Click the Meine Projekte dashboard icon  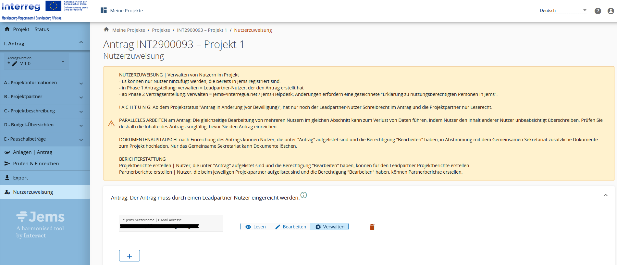[x=104, y=11]
